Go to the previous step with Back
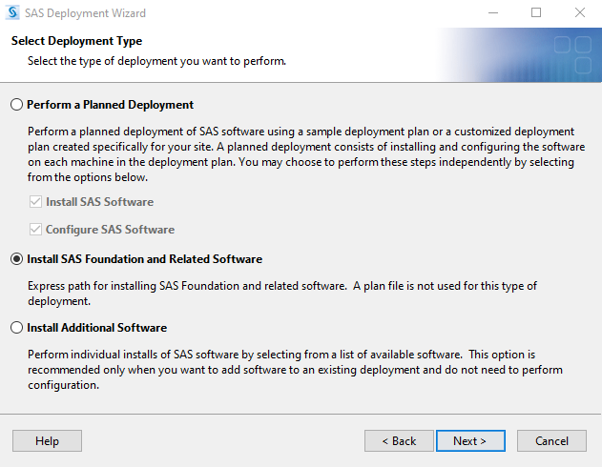This screenshot has width=602, height=467. click(399, 440)
